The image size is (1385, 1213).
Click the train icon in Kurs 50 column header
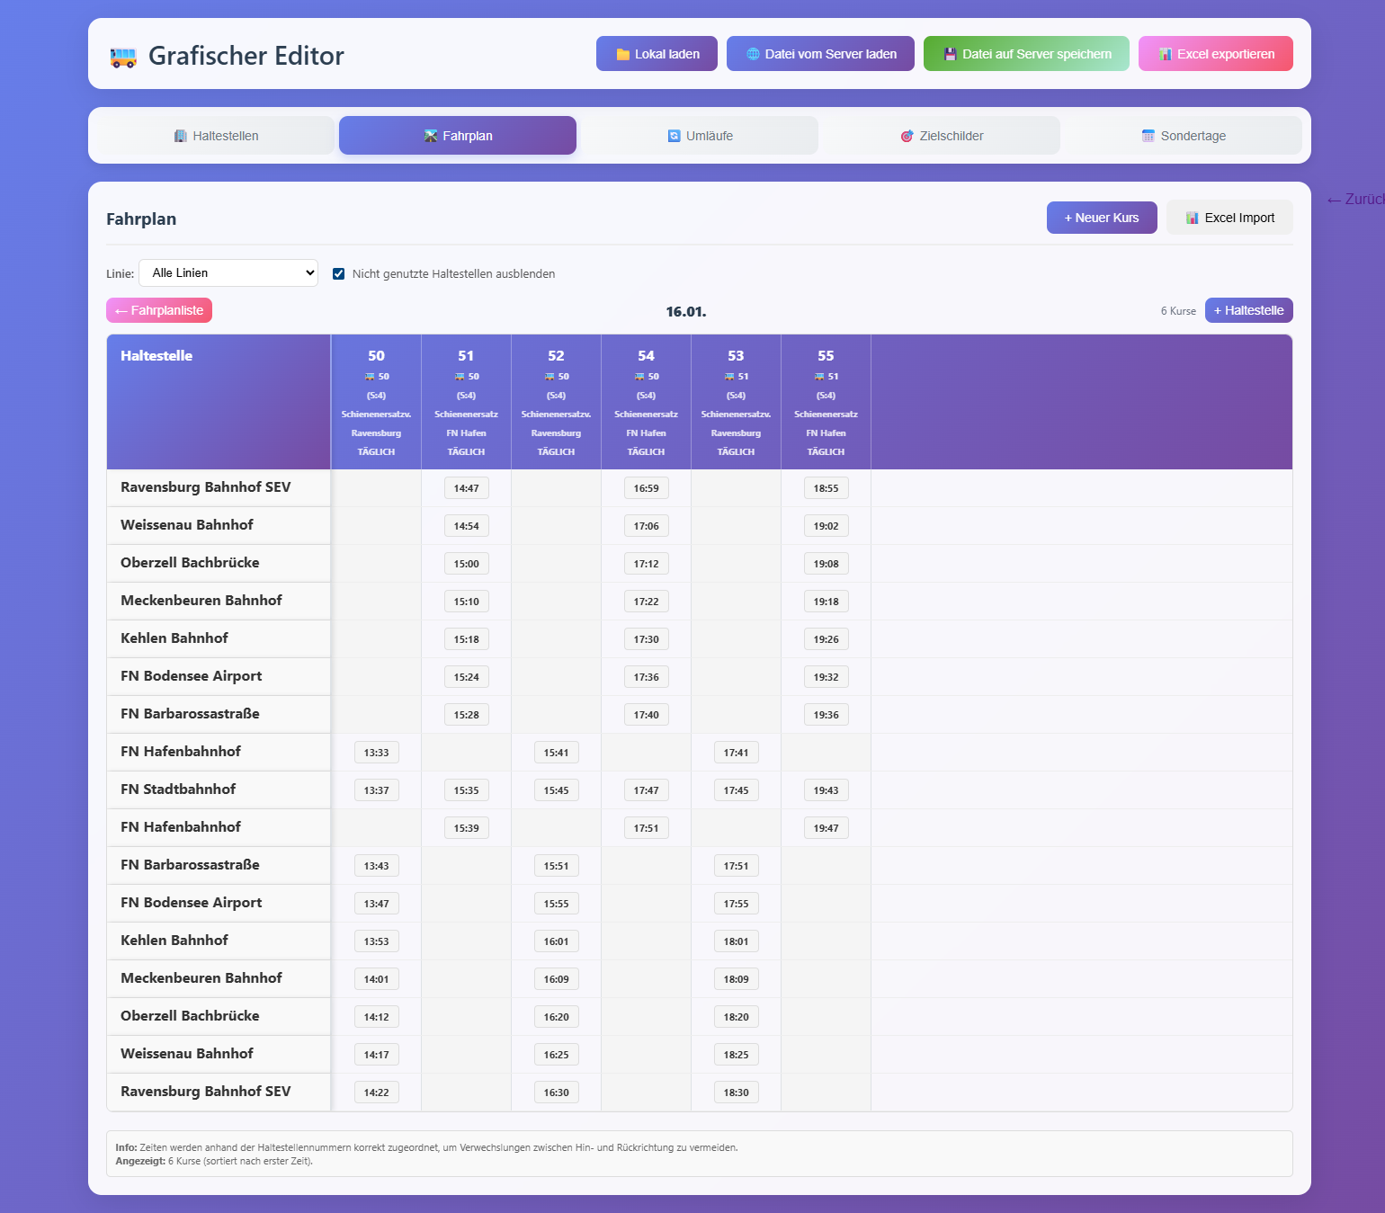click(x=370, y=377)
